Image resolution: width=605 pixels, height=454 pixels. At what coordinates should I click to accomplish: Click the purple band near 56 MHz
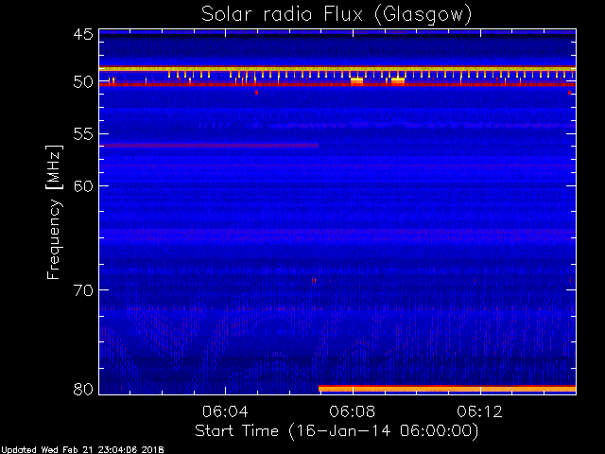tap(209, 146)
